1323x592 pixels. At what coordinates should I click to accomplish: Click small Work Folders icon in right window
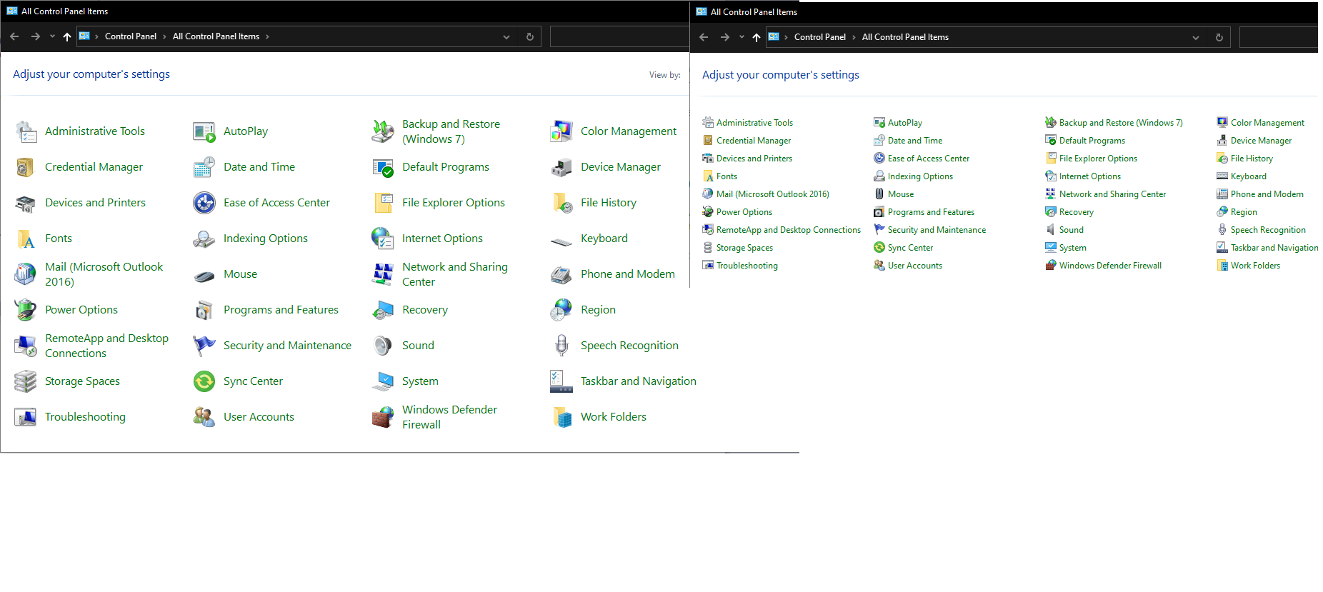[1222, 266]
